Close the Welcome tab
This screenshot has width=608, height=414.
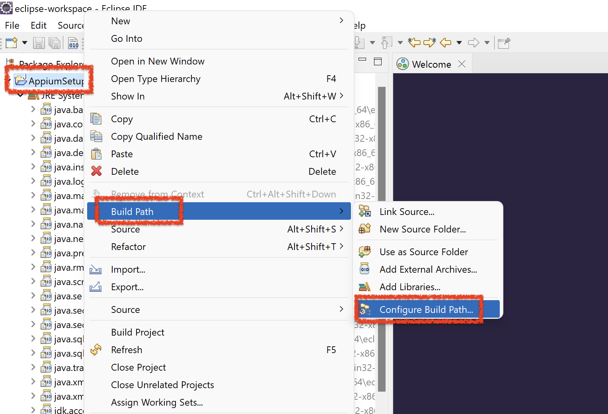(x=462, y=64)
